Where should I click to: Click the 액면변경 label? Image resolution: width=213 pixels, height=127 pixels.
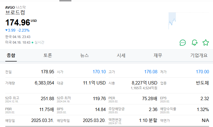click(115, 120)
